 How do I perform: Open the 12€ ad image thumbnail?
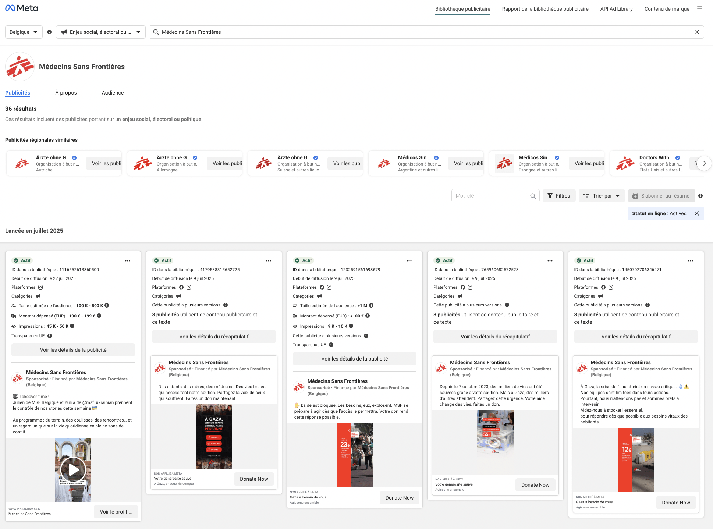pos(636,460)
